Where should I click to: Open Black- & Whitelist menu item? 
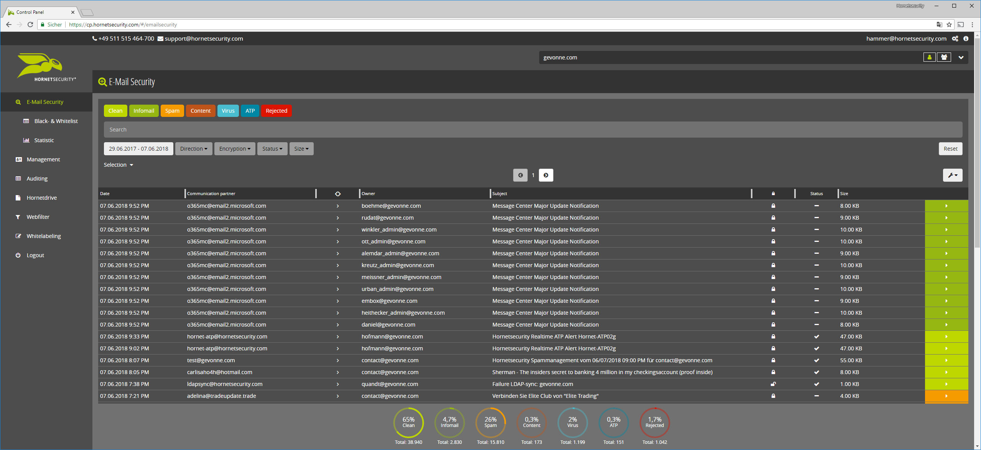click(56, 121)
